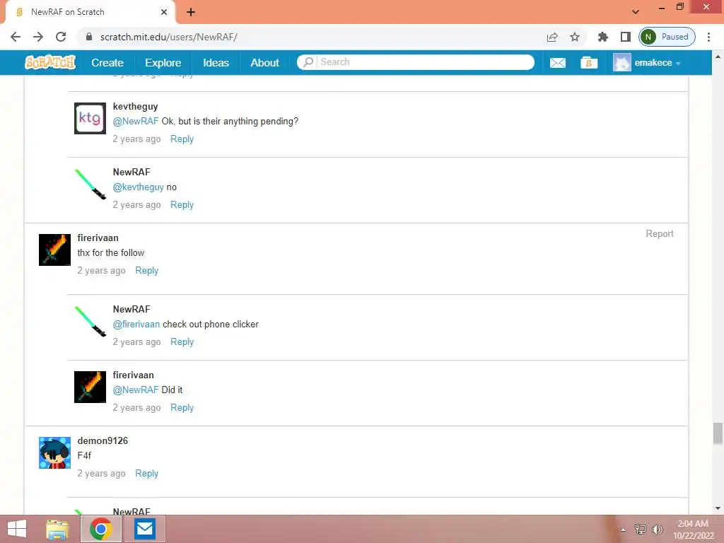Image resolution: width=724 pixels, height=543 pixels.
Task: Open NewRAF avatar beside 'phone clicker' comment
Action: coord(90,322)
